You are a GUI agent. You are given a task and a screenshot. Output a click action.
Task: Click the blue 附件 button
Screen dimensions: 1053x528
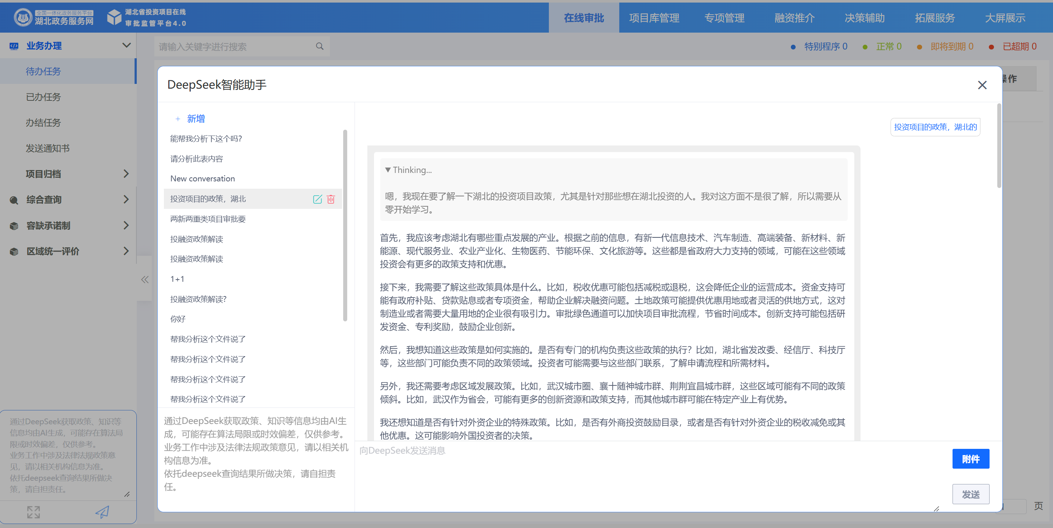[x=971, y=459]
